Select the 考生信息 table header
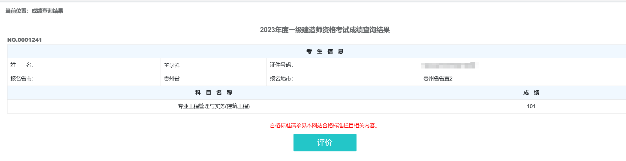 [325, 51]
